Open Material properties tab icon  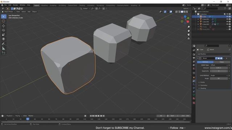pyautogui.click(x=194, y=99)
